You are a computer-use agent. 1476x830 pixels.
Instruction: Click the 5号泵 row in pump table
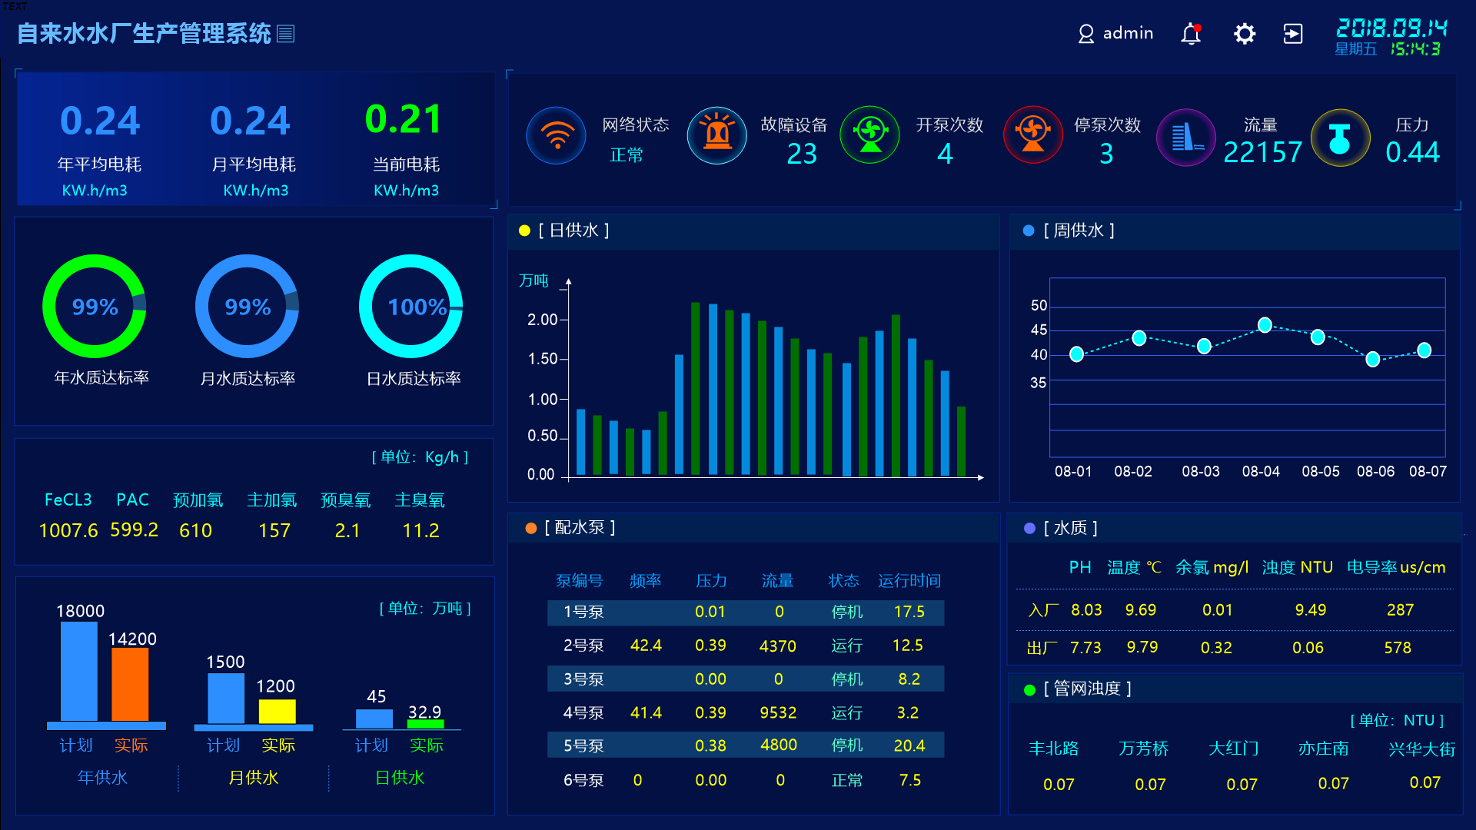click(x=746, y=745)
